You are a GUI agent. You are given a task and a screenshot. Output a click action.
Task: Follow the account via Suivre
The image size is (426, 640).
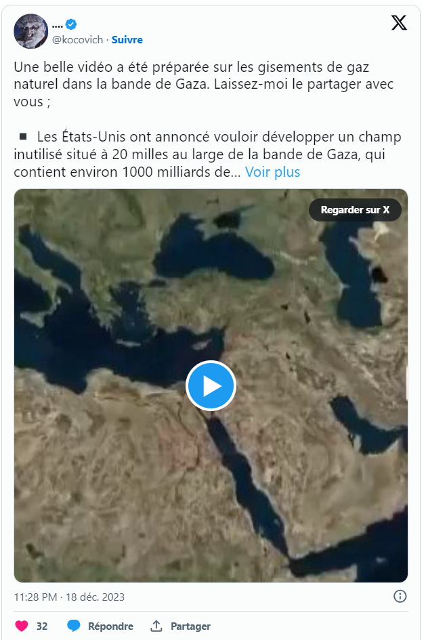click(127, 39)
